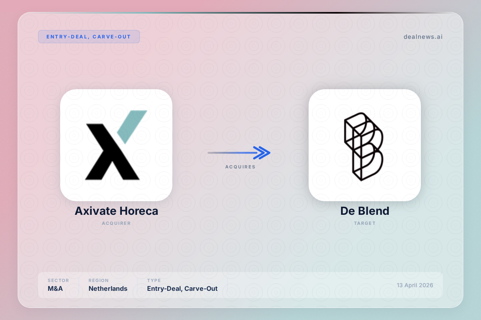Click the De Blend company name

coord(364,211)
